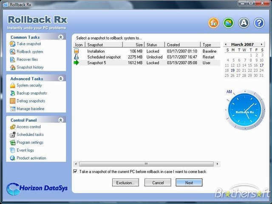Viewport: 272px width, 204px height.
Task: Collapse the Common Tasks panel
Action: coord(61,37)
